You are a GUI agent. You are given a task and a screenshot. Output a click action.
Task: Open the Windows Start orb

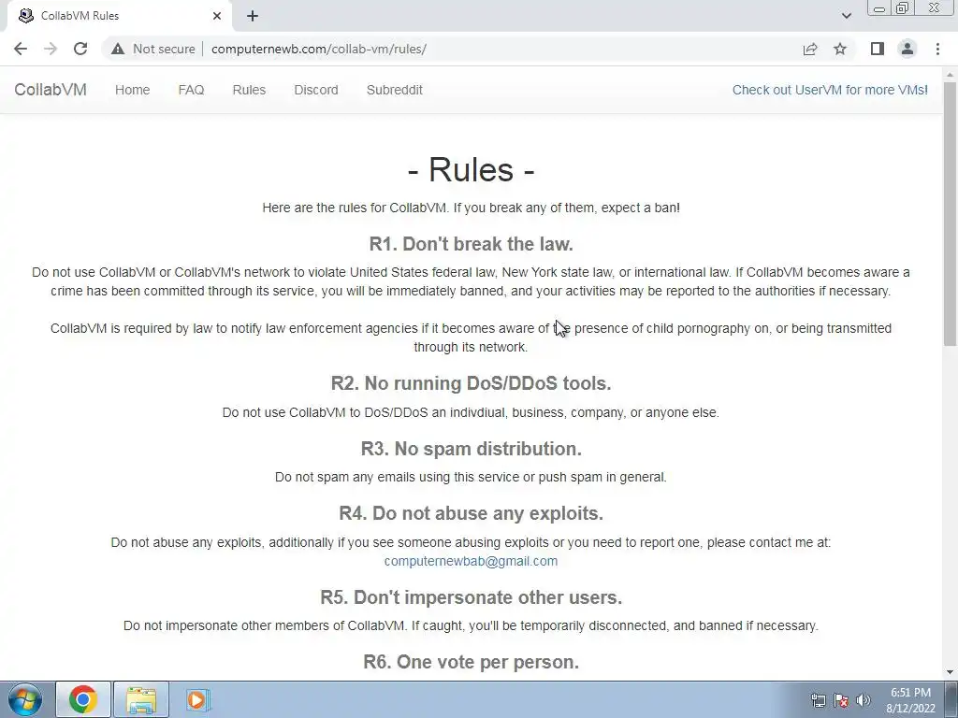click(x=24, y=699)
